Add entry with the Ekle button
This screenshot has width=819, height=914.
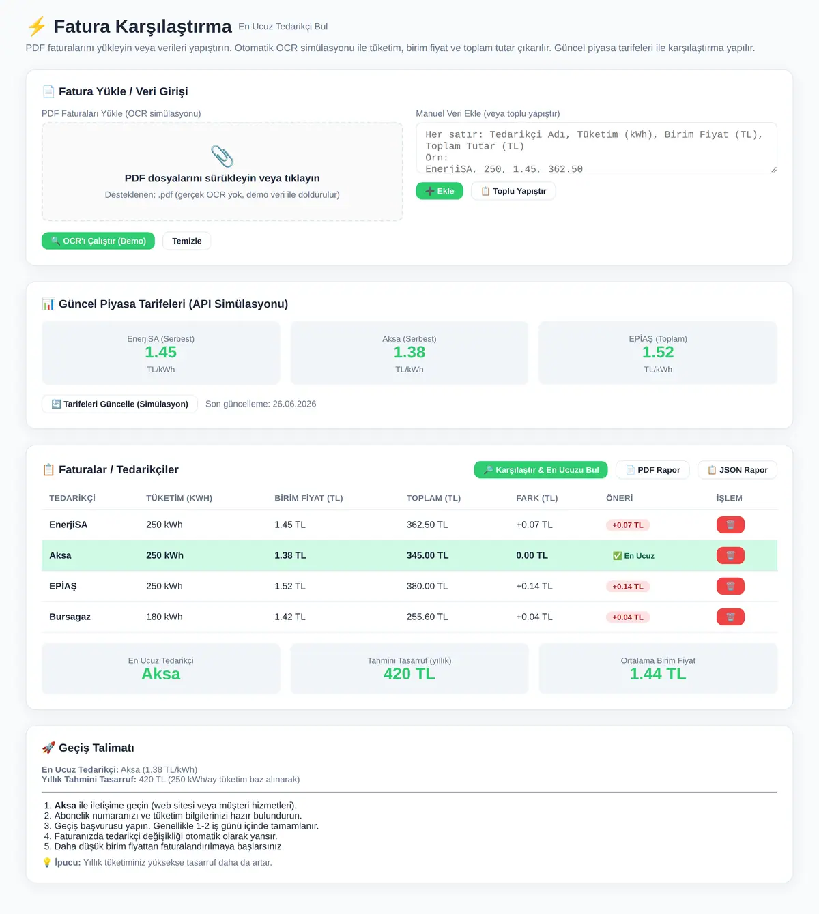[440, 191]
